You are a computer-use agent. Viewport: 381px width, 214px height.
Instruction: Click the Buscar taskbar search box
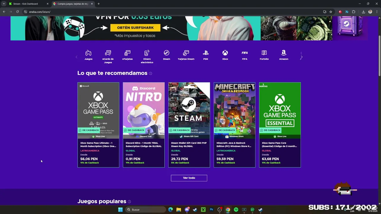146,210
